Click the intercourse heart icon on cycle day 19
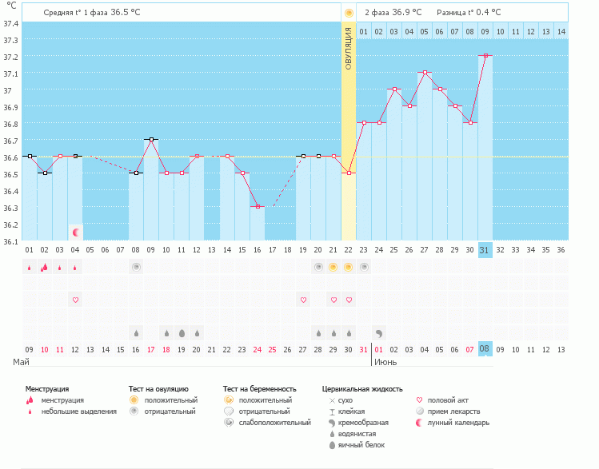 point(303,300)
